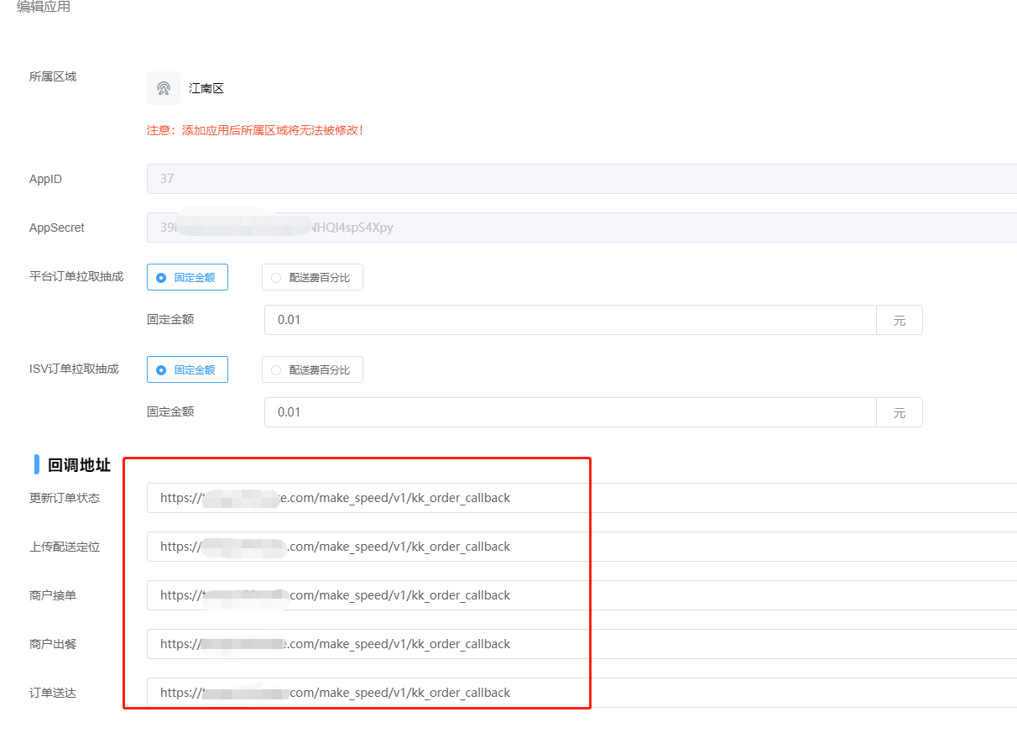Edit the 商户出餐 callback URL field

tap(582, 644)
